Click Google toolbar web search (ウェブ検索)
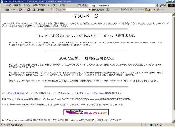This screenshot has height=127, width=175. point(98,10)
